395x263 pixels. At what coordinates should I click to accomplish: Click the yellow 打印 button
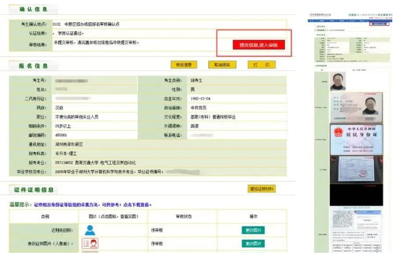261,64
